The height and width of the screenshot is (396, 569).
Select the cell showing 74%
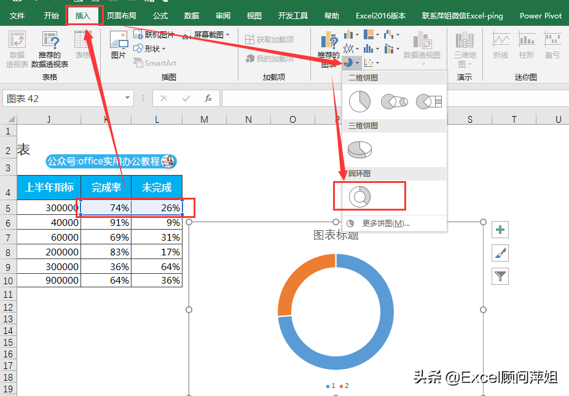[x=106, y=208]
